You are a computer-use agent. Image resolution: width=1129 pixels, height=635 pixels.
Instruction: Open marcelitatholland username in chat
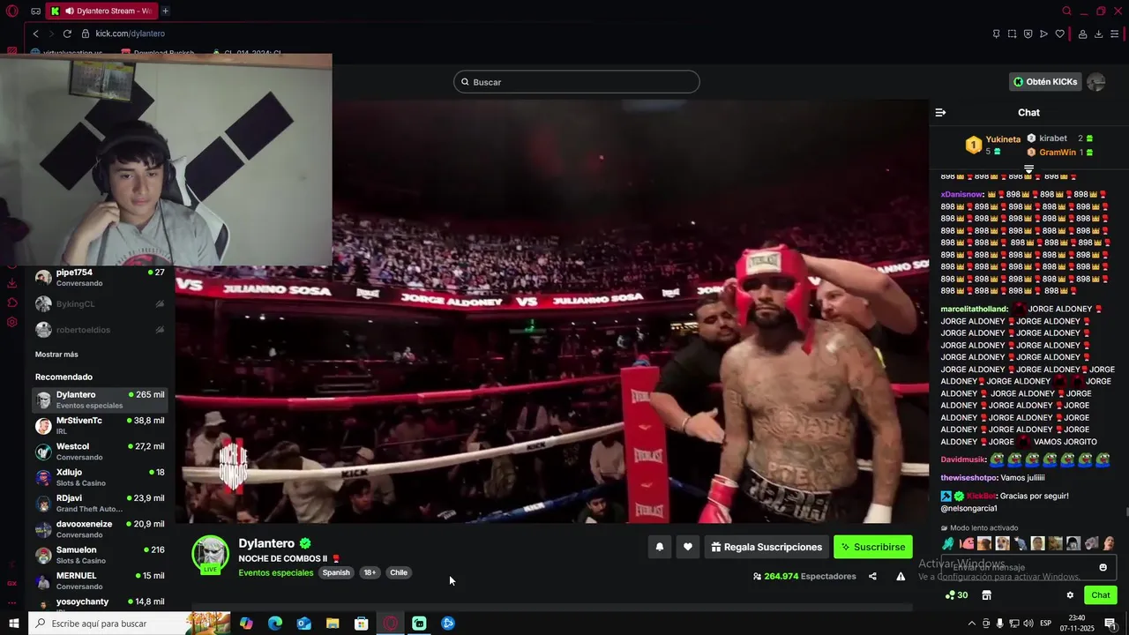[974, 310]
